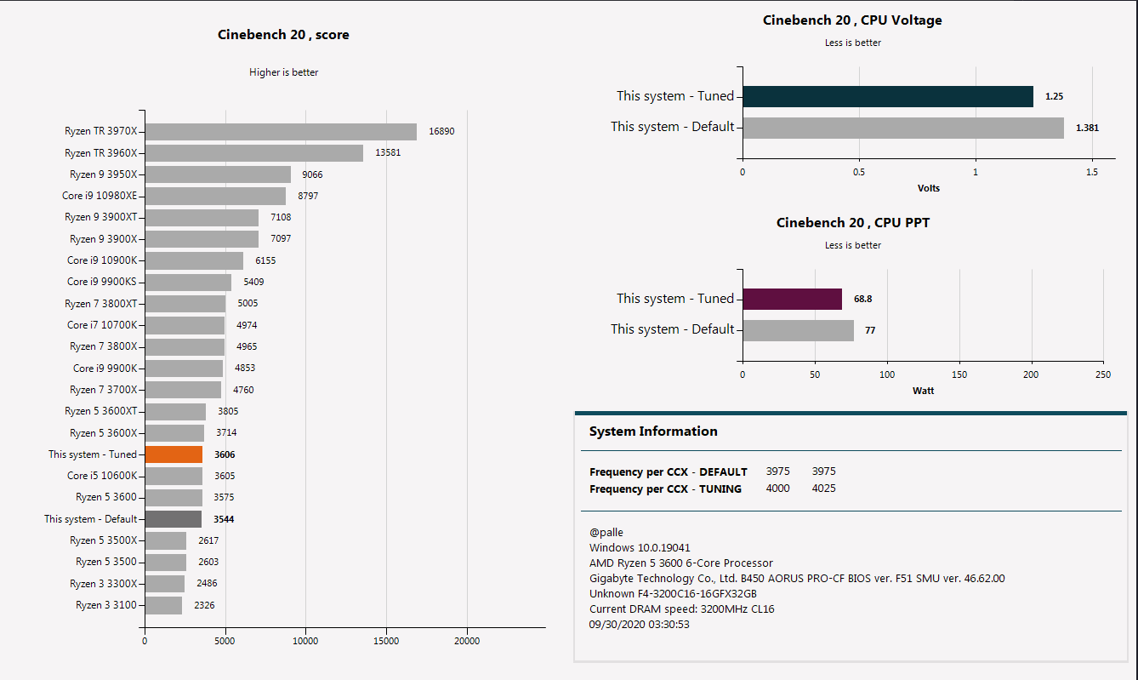
Task: Select the 'Cinebench 20 , CPU Voltage' title
Action: pyautogui.click(x=852, y=20)
